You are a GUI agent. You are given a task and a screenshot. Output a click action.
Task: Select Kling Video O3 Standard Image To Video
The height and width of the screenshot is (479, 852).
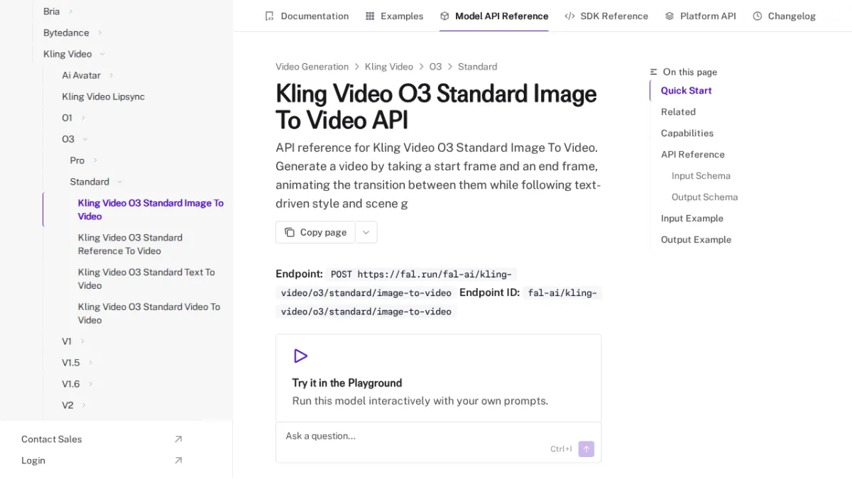pos(151,209)
